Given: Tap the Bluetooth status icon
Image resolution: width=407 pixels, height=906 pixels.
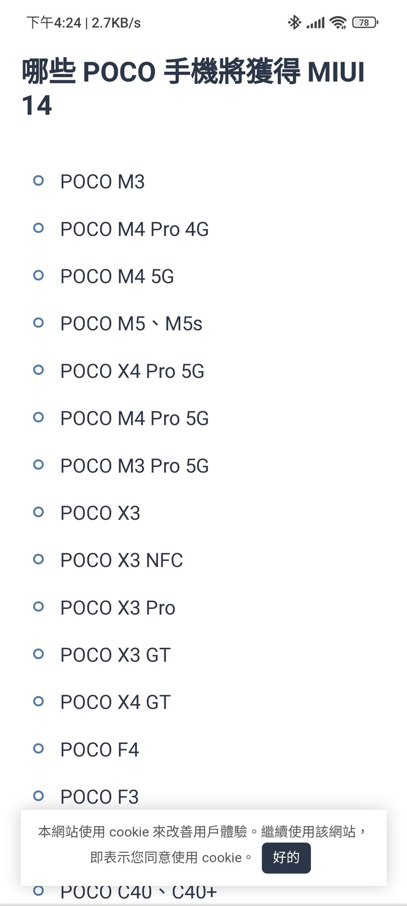Looking at the screenshot, I should 295,23.
